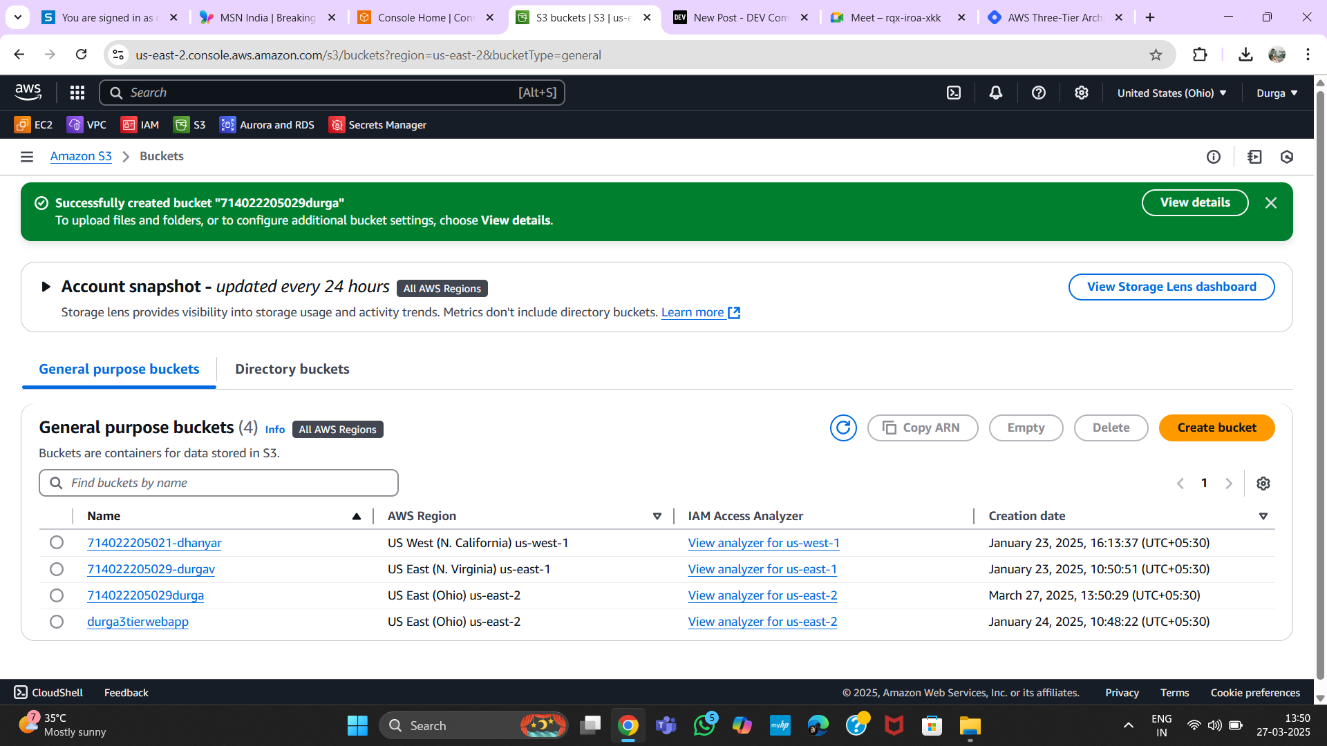
Task: Open the Durga account dropdown
Action: coord(1277,93)
